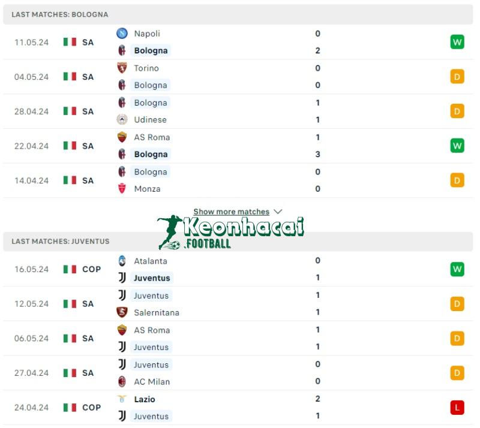Select the Lazio eagle badge

[x=122, y=399]
